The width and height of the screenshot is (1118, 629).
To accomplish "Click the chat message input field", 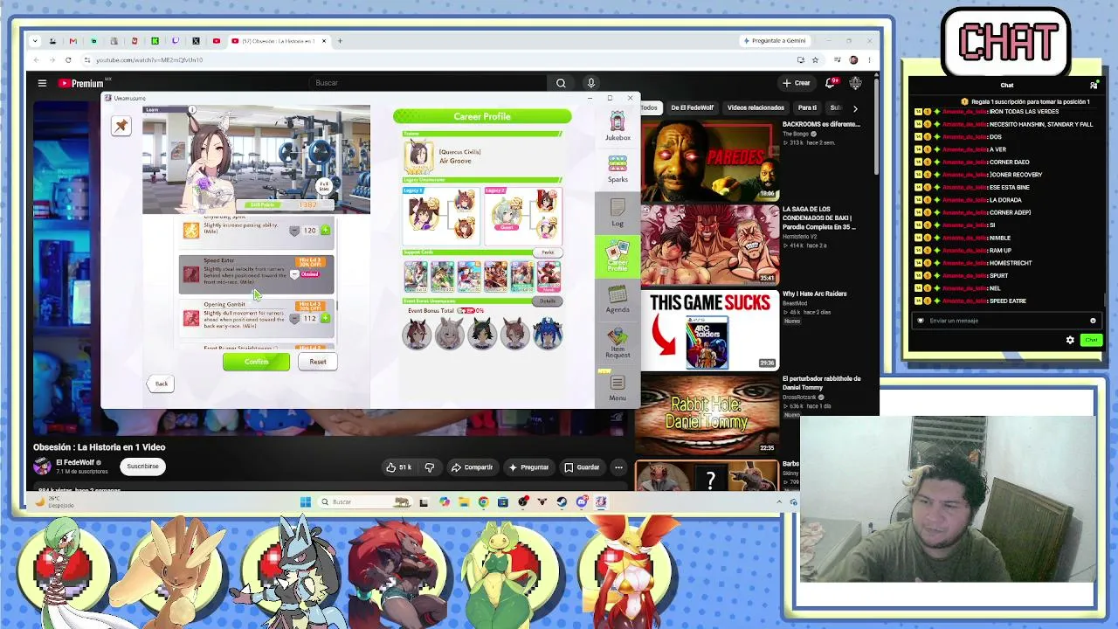I will point(1006,321).
